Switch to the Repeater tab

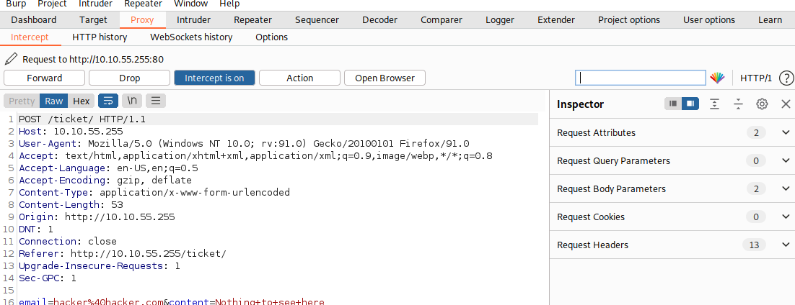[x=252, y=19]
